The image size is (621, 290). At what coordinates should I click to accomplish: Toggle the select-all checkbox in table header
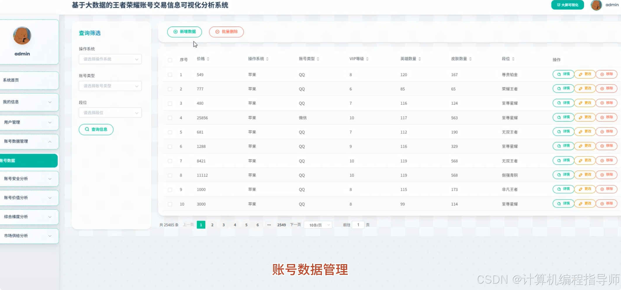170,60
